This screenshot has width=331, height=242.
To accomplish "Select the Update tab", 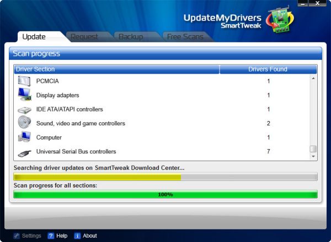I will click(x=34, y=37).
